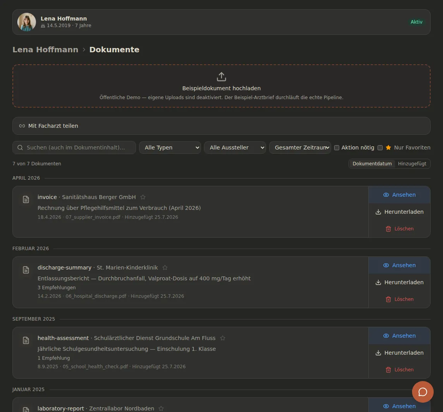Star the St. Marien-Kinderklinik discharge summary
This screenshot has width=443, height=412.
click(165, 267)
